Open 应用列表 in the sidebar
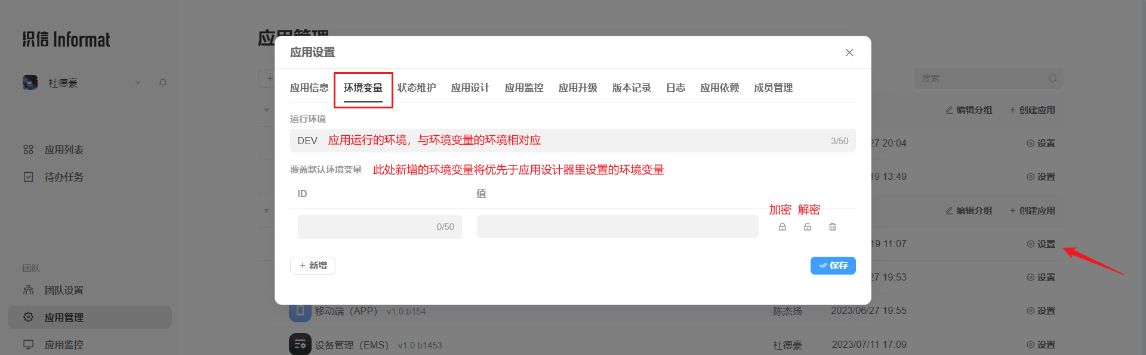Image resolution: width=1146 pixels, height=355 pixels. 64,150
